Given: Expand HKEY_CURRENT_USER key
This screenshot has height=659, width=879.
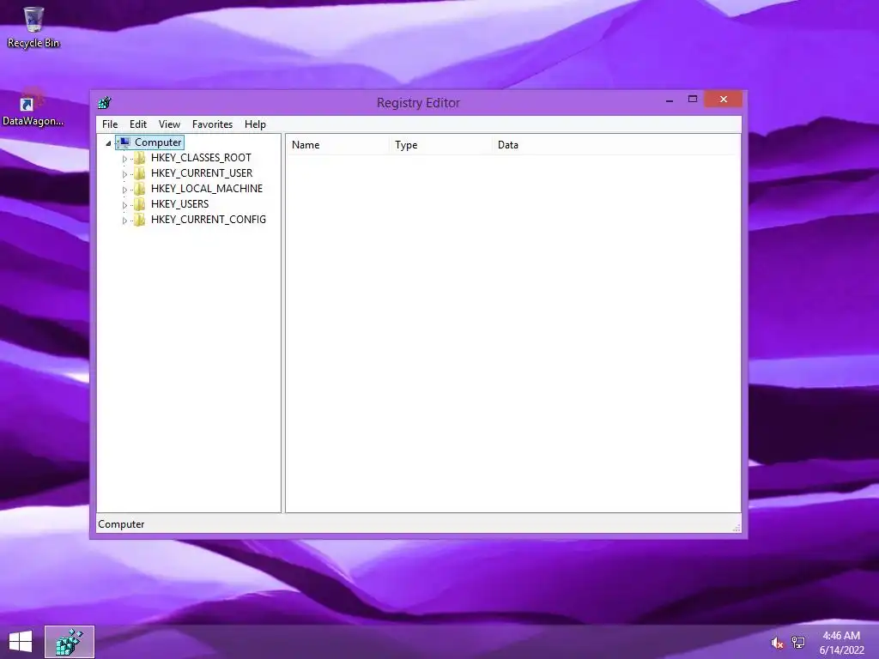Looking at the screenshot, I should click(124, 174).
